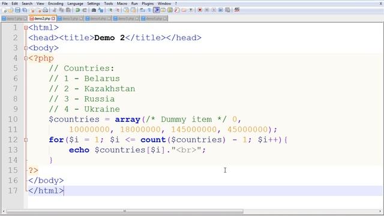The height and width of the screenshot is (216, 384).
Task: Select the demo2.php tab
Action: [x=43, y=19]
